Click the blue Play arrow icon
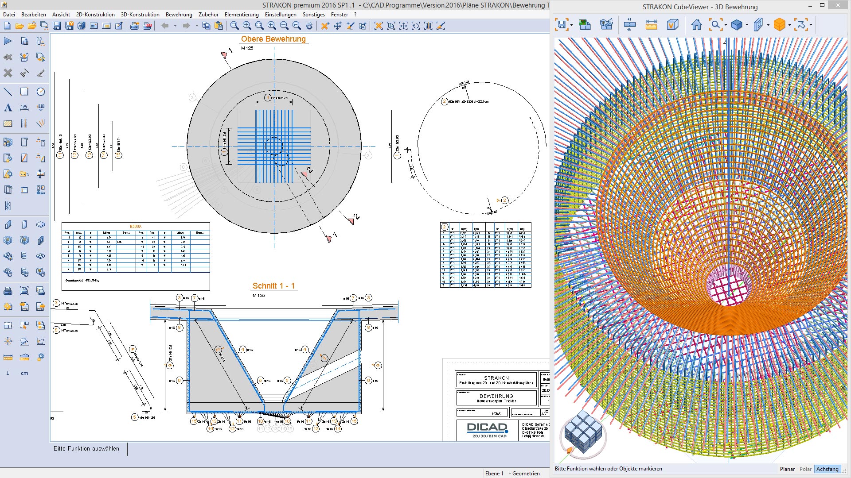851x478 pixels. (8, 41)
